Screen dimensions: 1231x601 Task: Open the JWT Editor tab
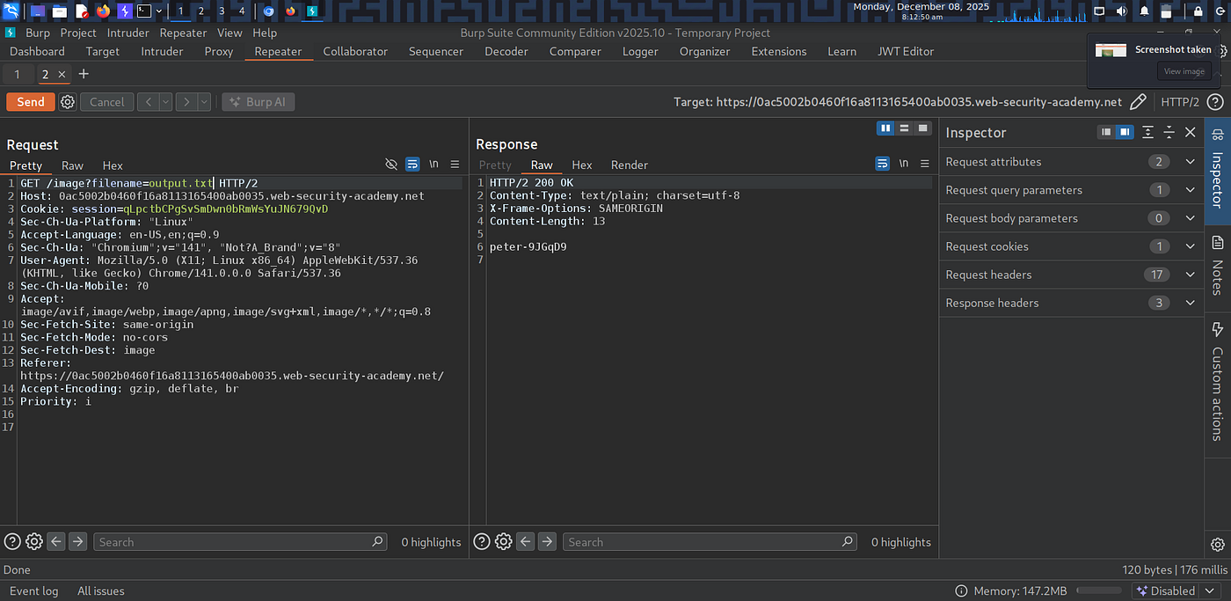906,51
